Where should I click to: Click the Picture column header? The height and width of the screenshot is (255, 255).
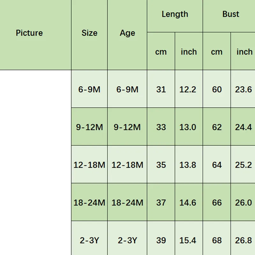pyautogui.click(x=29, y=33)
